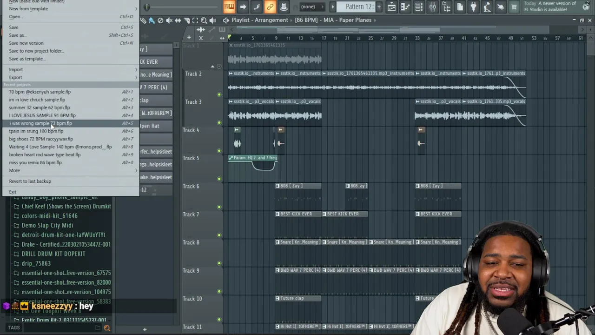The width and height of the screenshot is (595, 335).
Task: Click the arrow left of Pattern 12
Action: (x=333, y=7)
